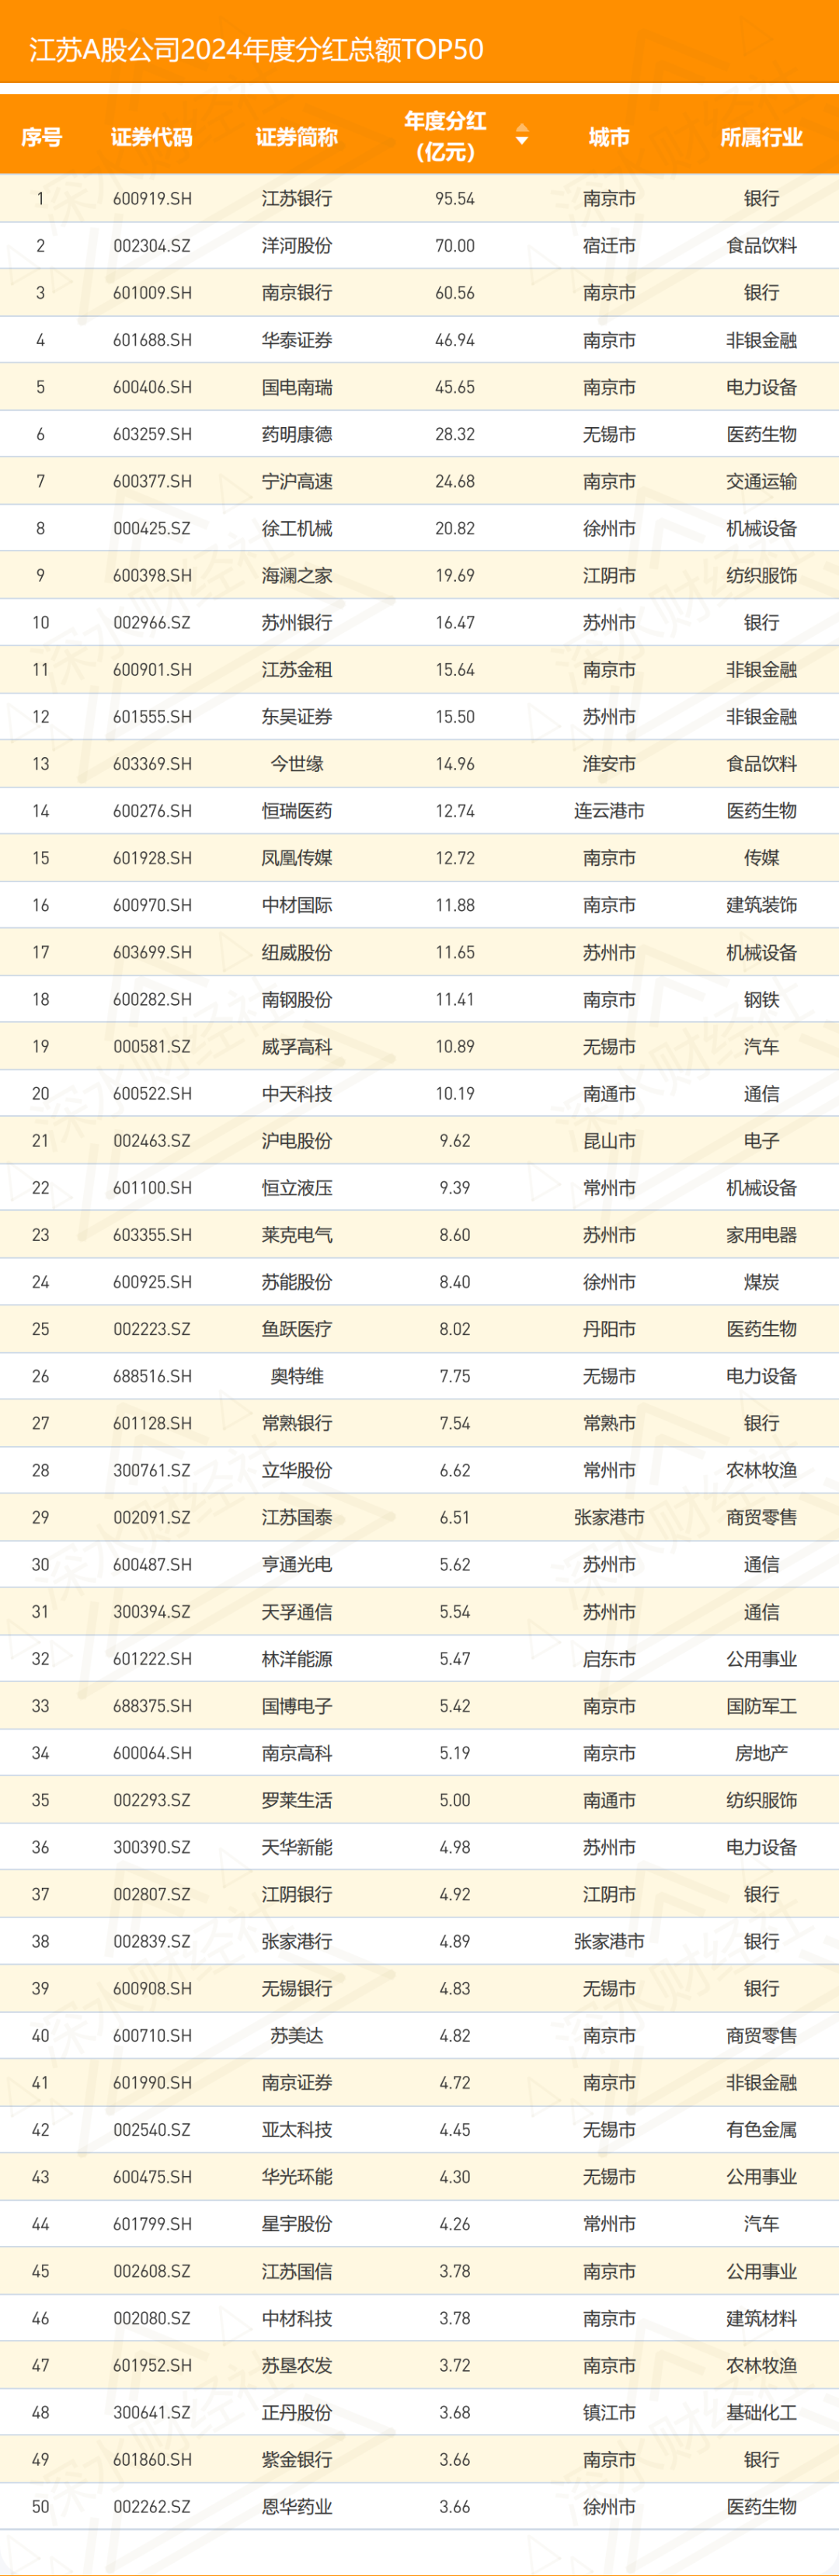
Task: Click the 证券代码 column header
Action: pos(152,137)
